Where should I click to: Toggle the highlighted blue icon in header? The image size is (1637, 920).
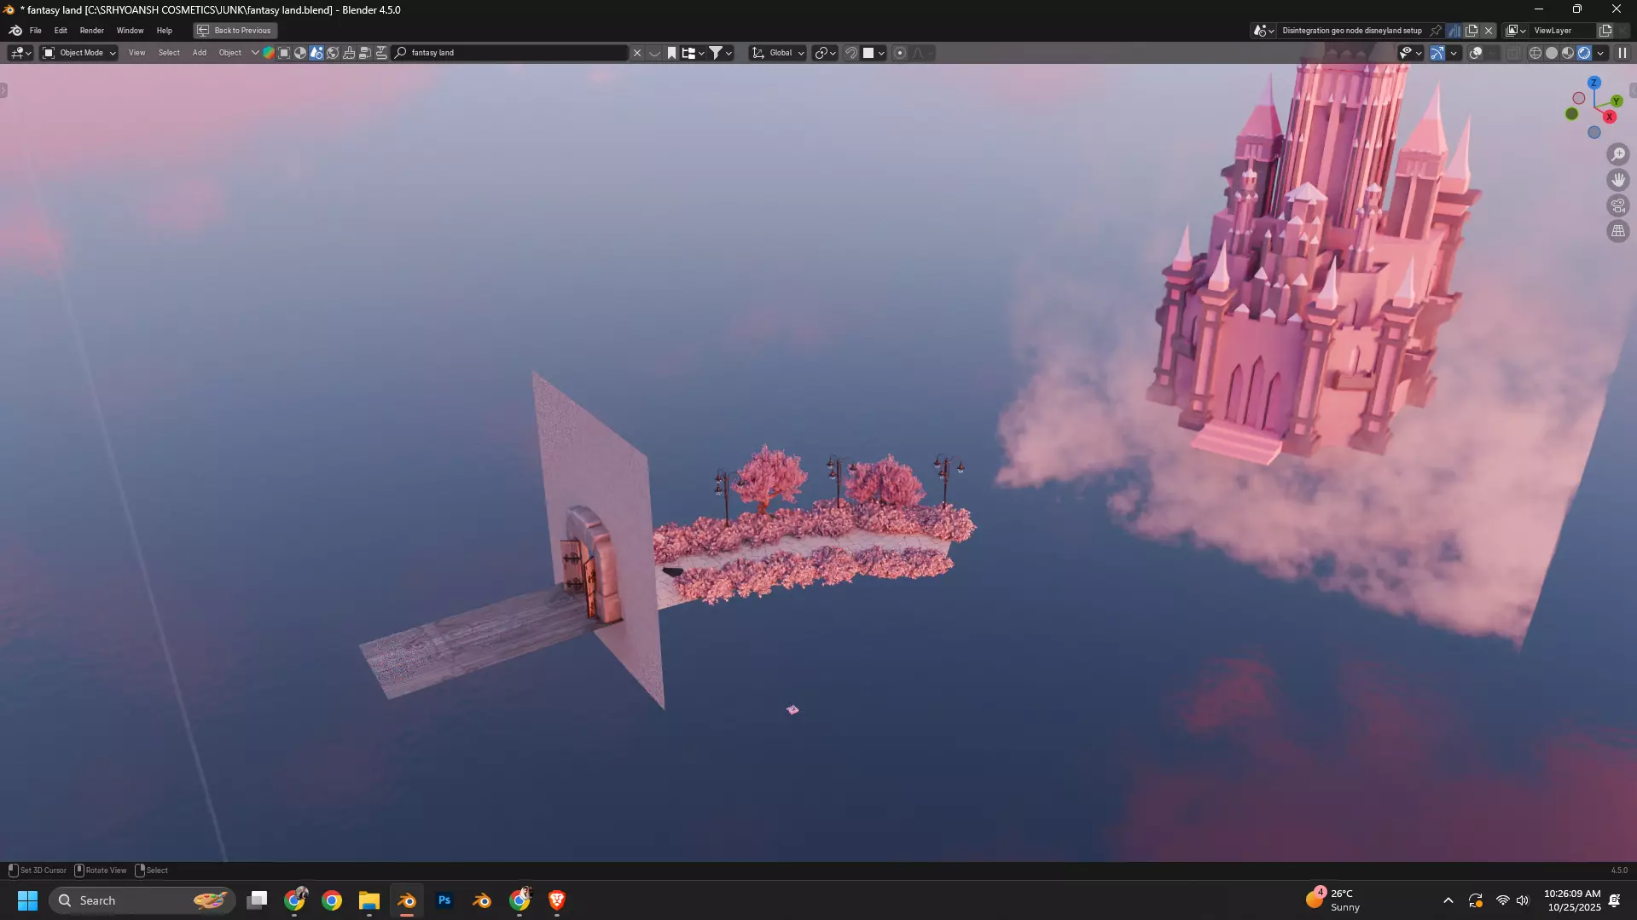(316, 53)
